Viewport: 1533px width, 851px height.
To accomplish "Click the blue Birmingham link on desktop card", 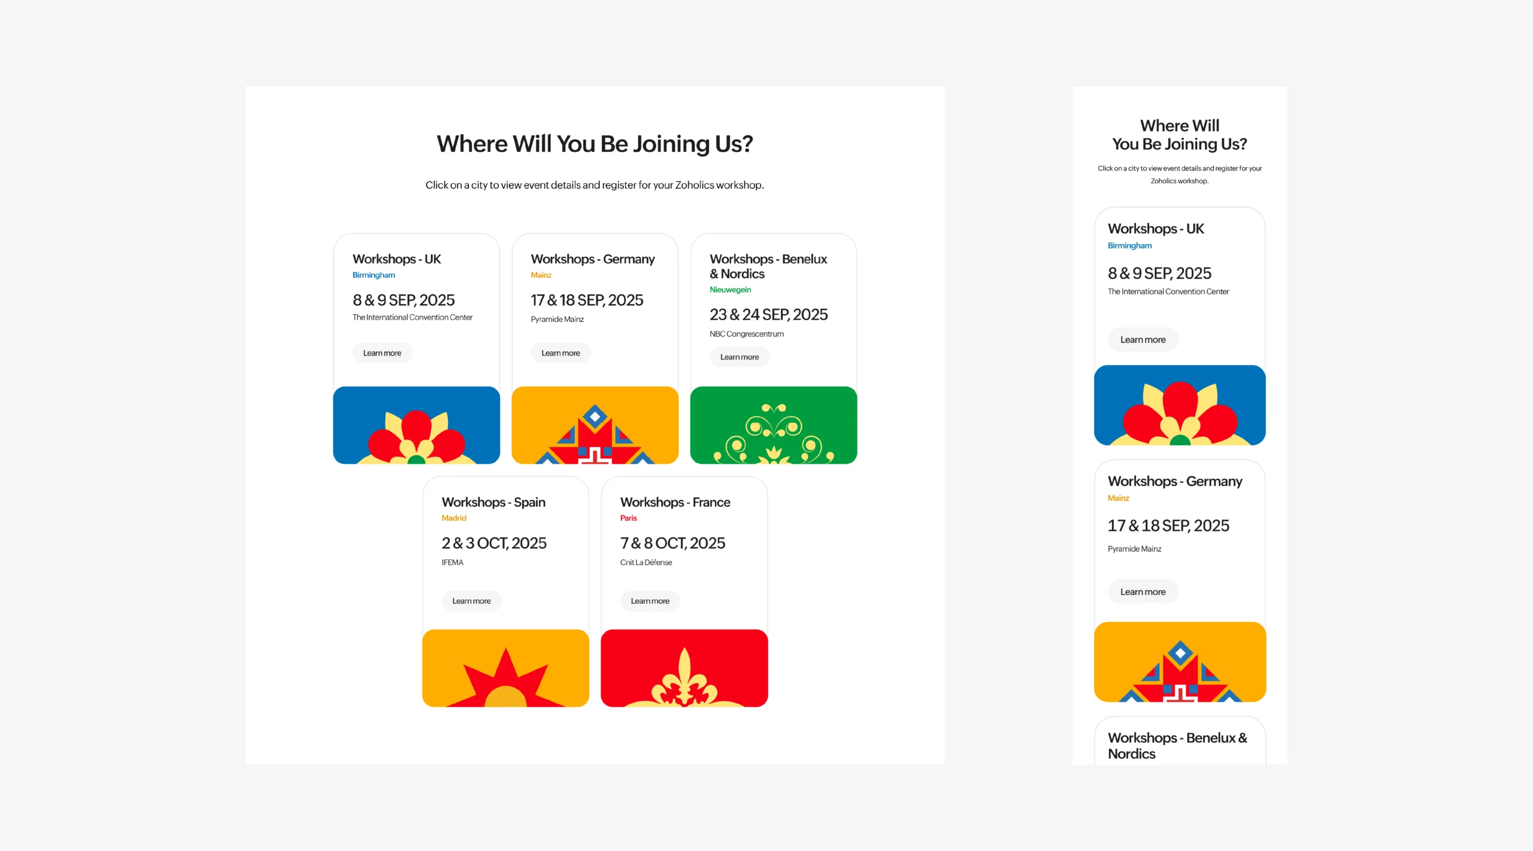I will click(x=374, y=275).
